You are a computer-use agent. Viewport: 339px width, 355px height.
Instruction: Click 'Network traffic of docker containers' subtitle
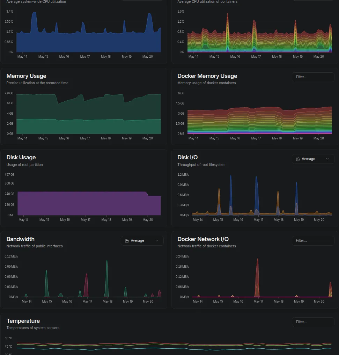pyautogui.click(x=206, y=246)
